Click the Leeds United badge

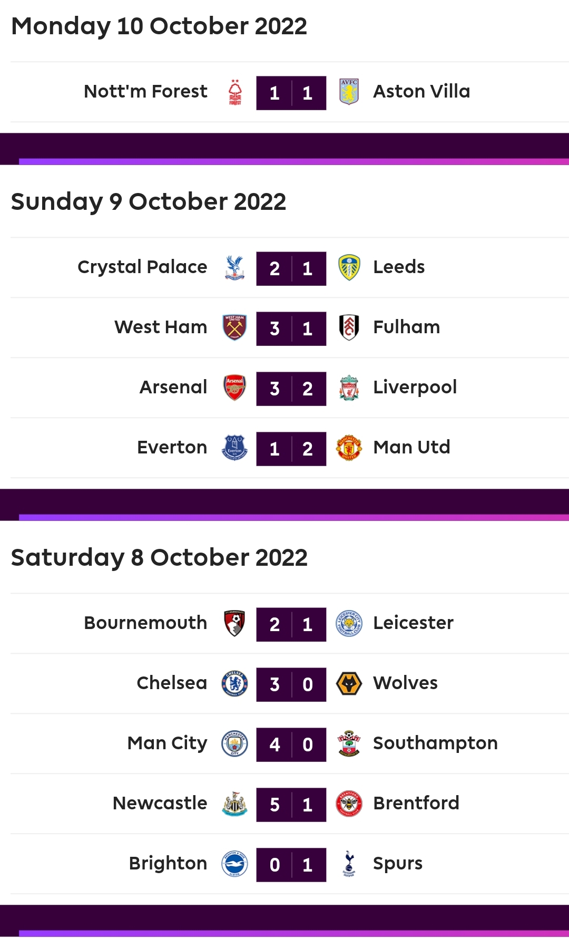coord(349,267)
